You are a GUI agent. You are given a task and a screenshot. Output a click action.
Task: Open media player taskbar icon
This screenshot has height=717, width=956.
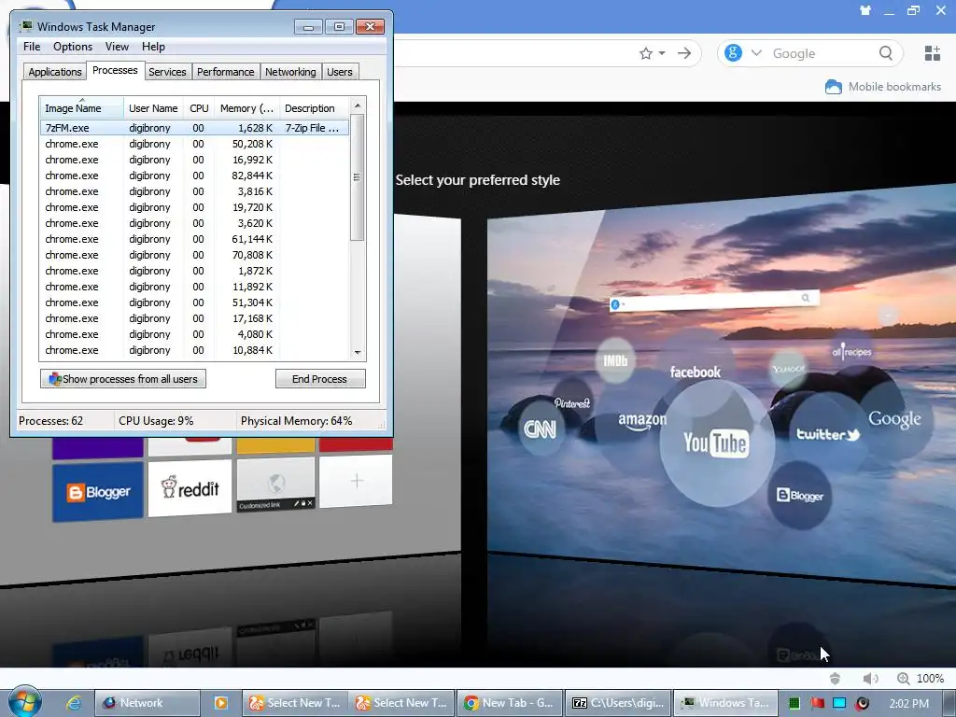[x=220, y=703]
